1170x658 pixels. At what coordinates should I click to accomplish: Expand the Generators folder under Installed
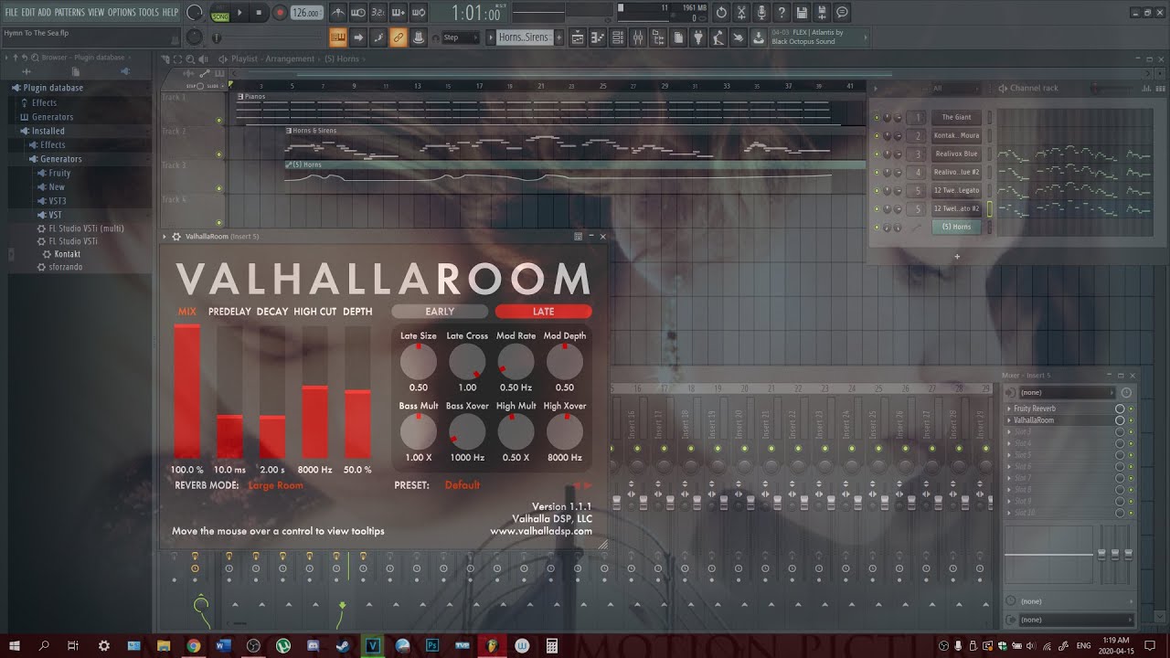60,159
